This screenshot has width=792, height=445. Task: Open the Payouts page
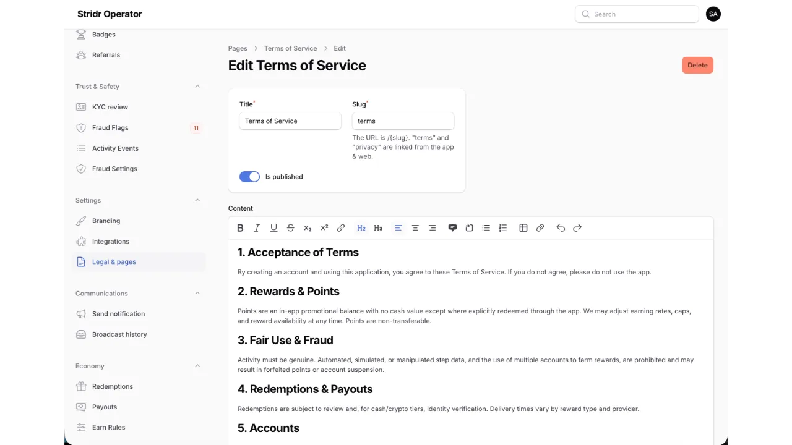139,407
